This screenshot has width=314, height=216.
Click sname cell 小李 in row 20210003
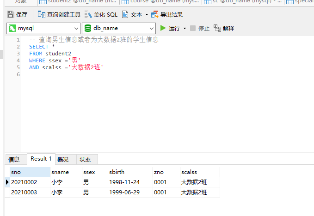66,192
